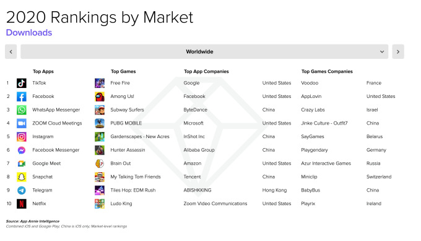This screenshot has width=421, height=241.
Task: Select the WhatsApp Messenger icon
Action: (x=22, y=110)
